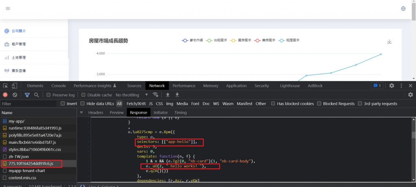
Task: Download the chart with the download icon
Action: (389, 42)
